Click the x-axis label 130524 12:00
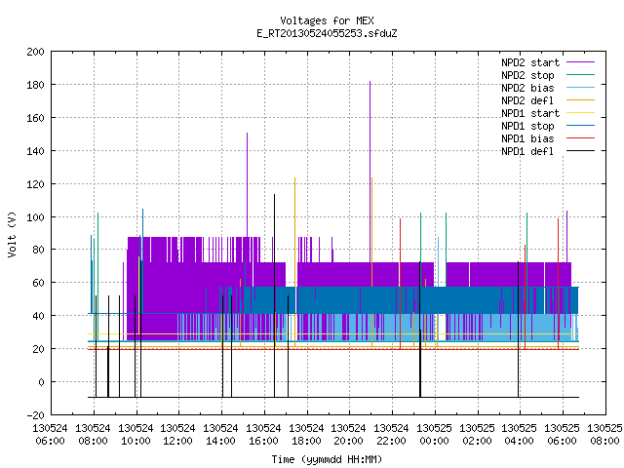 click(x=178, y=435)
